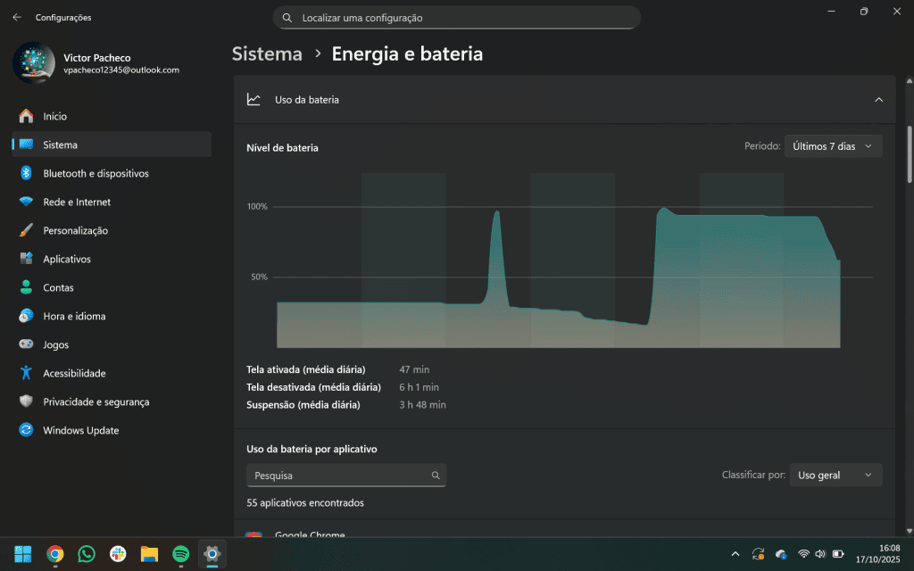The width and height of the screenshot is (914, 571).
Task: Open the Período dropdown showing Últimos 7 dias
Action: pyautogui.click(x=832, y=145)
